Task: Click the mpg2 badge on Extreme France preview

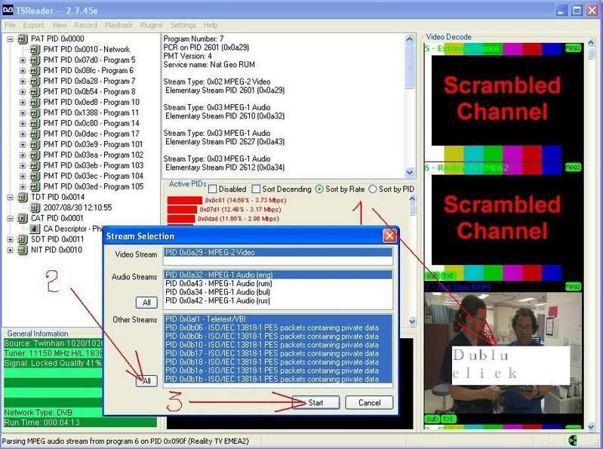Action: click(574, 48)
